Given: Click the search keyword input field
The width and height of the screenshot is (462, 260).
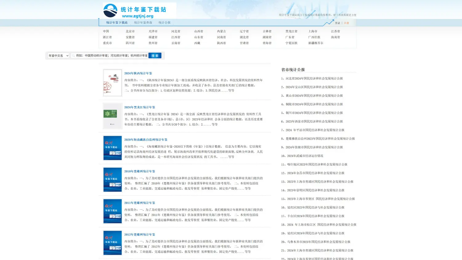Looking at the screenshot, I should (x=111, y=55).
